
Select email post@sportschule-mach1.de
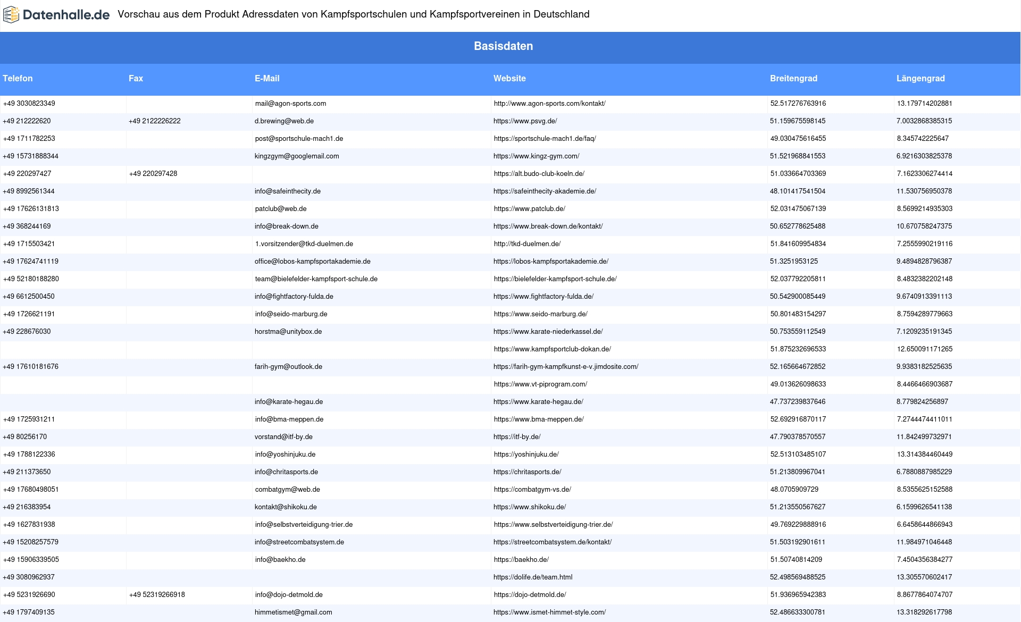299,139
